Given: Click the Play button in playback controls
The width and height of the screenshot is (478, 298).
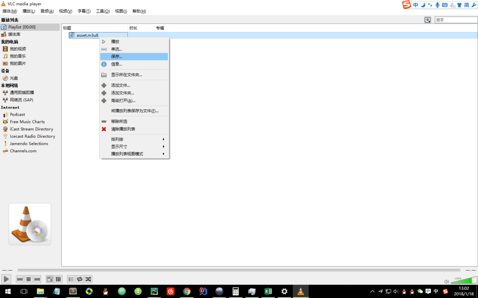Looking at the screenshot, I should coord(7,279).
